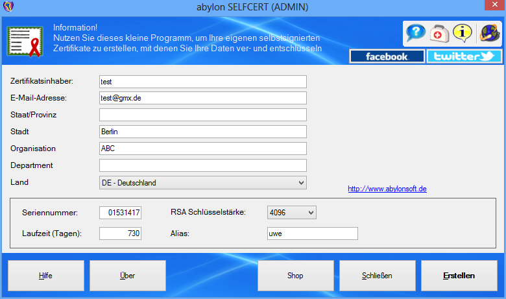Open the twitter banner

464,56
